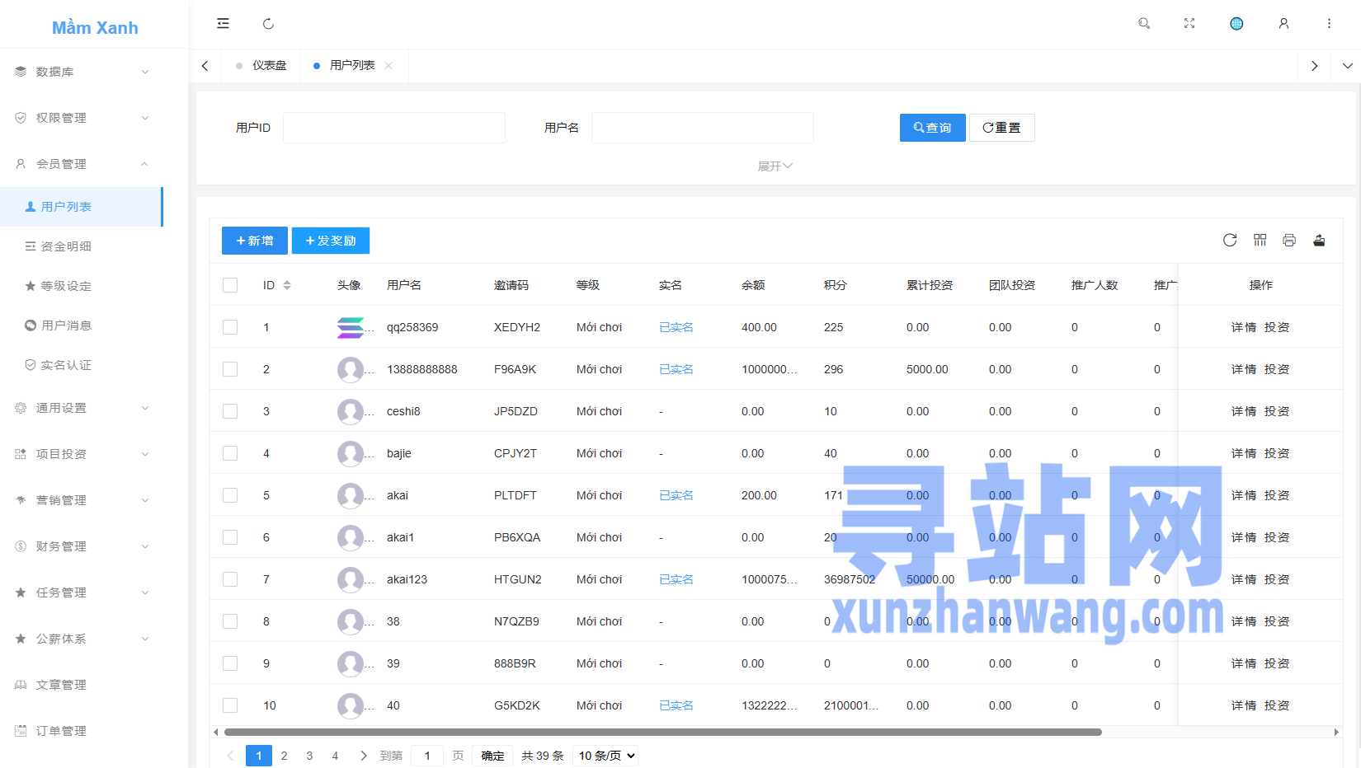This screenshot has width=1361, height=768.
Task: Click 确定 to confirm page jump
Action: point(492,756)
